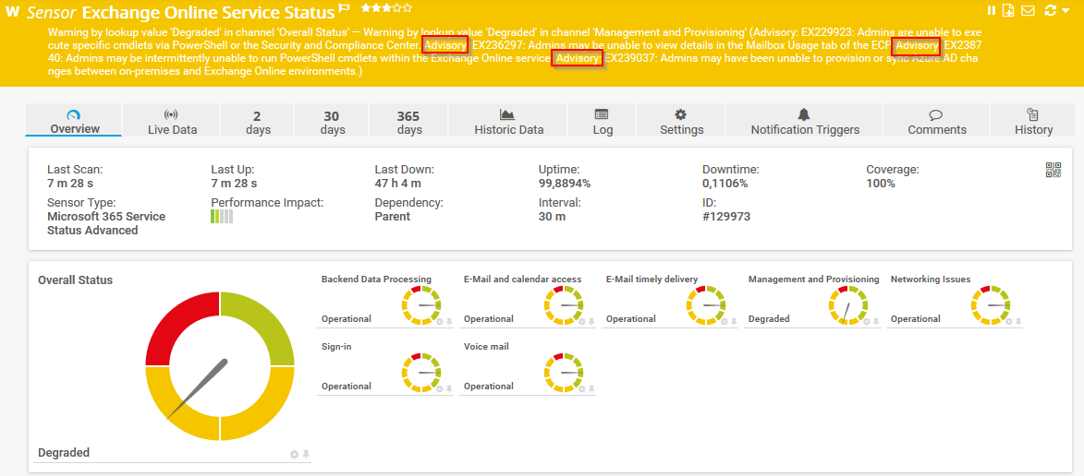The height and width of the screenshot is (476, 1084).
Task: Open the History tab
Action: pos(1033,121)
